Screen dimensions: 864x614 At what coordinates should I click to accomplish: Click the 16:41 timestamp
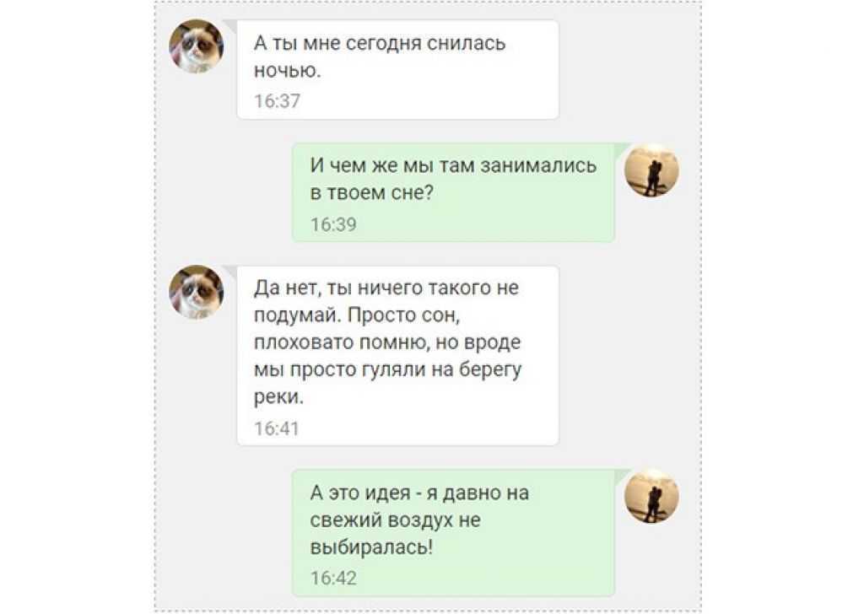277,428
